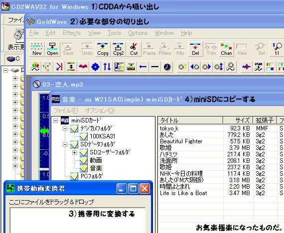This screenshot has height=233, width=284.
Task: Select the PCフォルダ tree item
Action: click(92, 176)
